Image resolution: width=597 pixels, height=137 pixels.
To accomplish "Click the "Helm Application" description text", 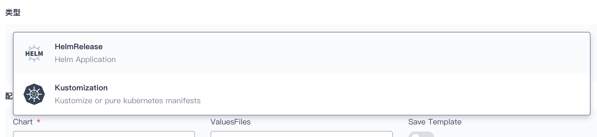I will (85, 59).
